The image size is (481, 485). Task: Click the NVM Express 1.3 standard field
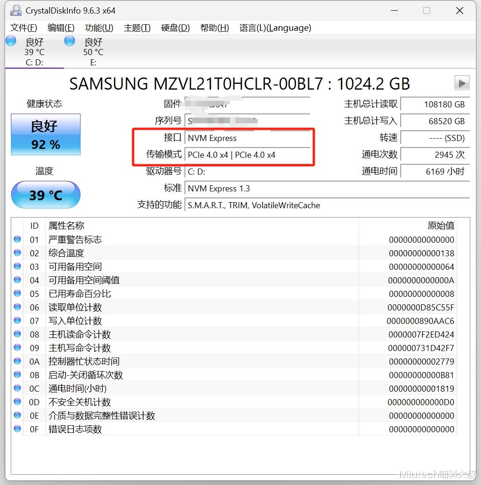pos(327,189)
